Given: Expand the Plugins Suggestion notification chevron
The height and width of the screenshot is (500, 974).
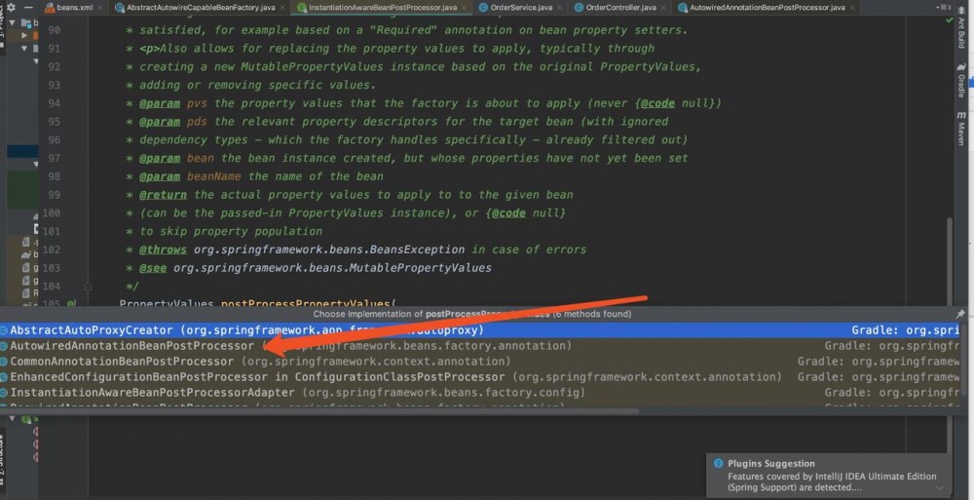Looking at the screenshot, I should (940, 488).
